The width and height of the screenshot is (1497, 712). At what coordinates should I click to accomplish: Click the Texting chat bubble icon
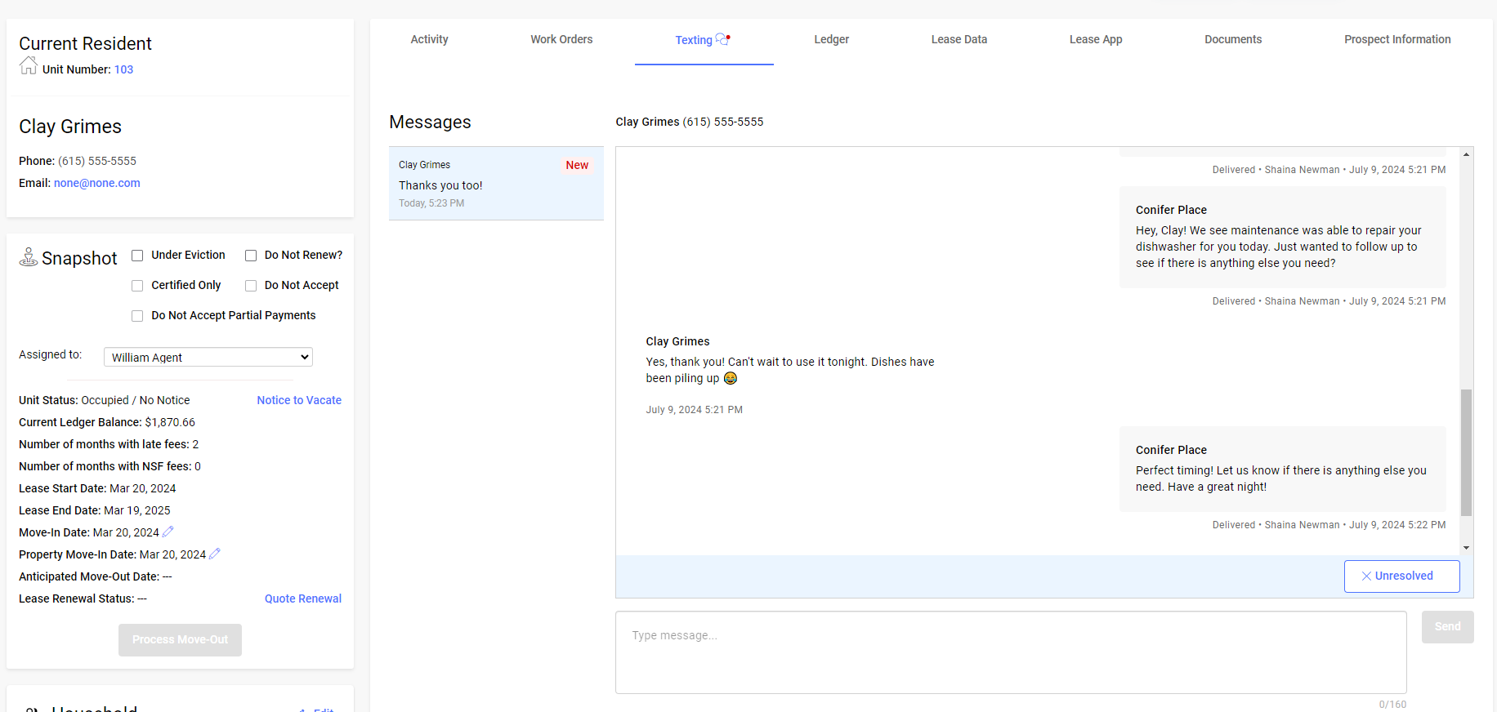[x=723, y=39]
